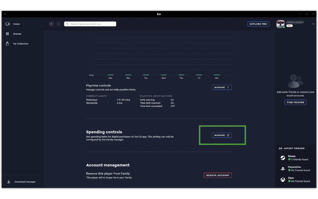Click the Explore Pro button
Image resolution: width=318 pixels, height=199 pixels.
(x=258, y=24)
